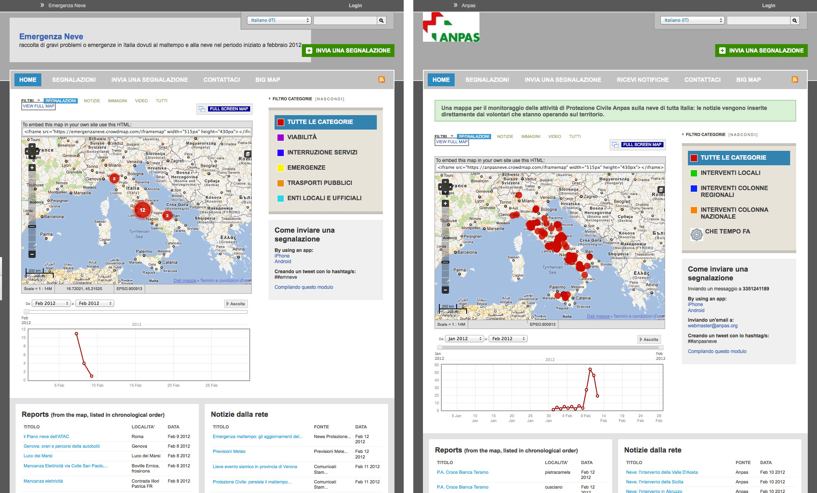The width and height of the screenshot is (817, 493).
Task: Open the layer switcher on Emergenza Neve map
Action: tap(248, 154)
